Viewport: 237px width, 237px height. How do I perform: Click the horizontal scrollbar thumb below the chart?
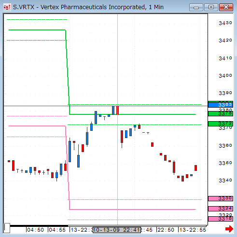(x=39, y=226)
